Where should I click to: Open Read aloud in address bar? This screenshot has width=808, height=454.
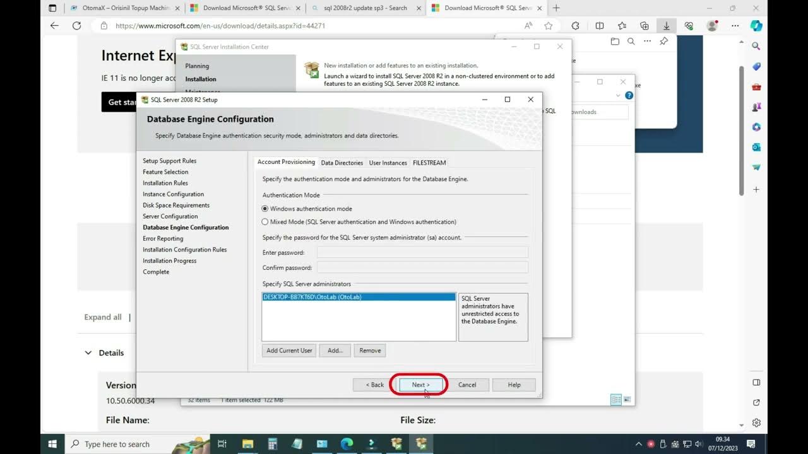point(528,26)
